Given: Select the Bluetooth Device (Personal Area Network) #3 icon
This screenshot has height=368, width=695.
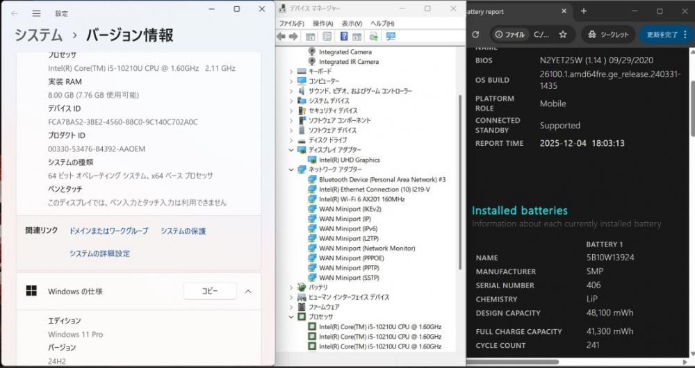Looking at the screenshot, I should click(312, 179).
